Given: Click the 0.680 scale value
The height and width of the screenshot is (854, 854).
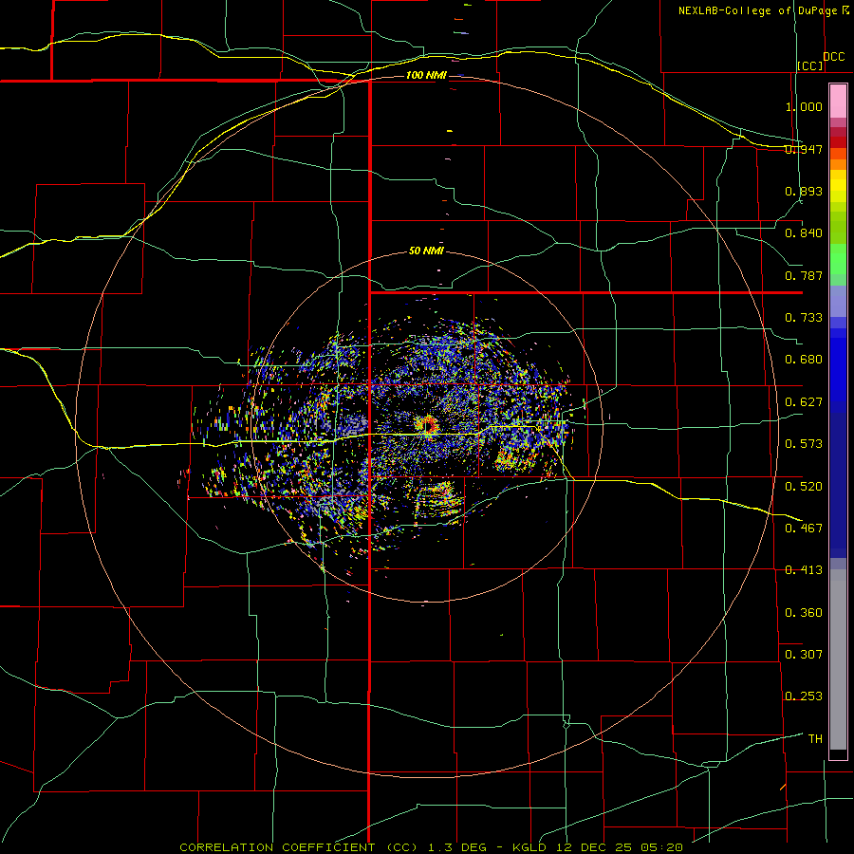Looking at the screenshot, I should (x=804, y=360).
